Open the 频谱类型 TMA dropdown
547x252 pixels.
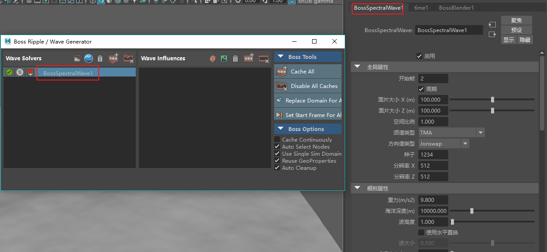coord(451,132)
